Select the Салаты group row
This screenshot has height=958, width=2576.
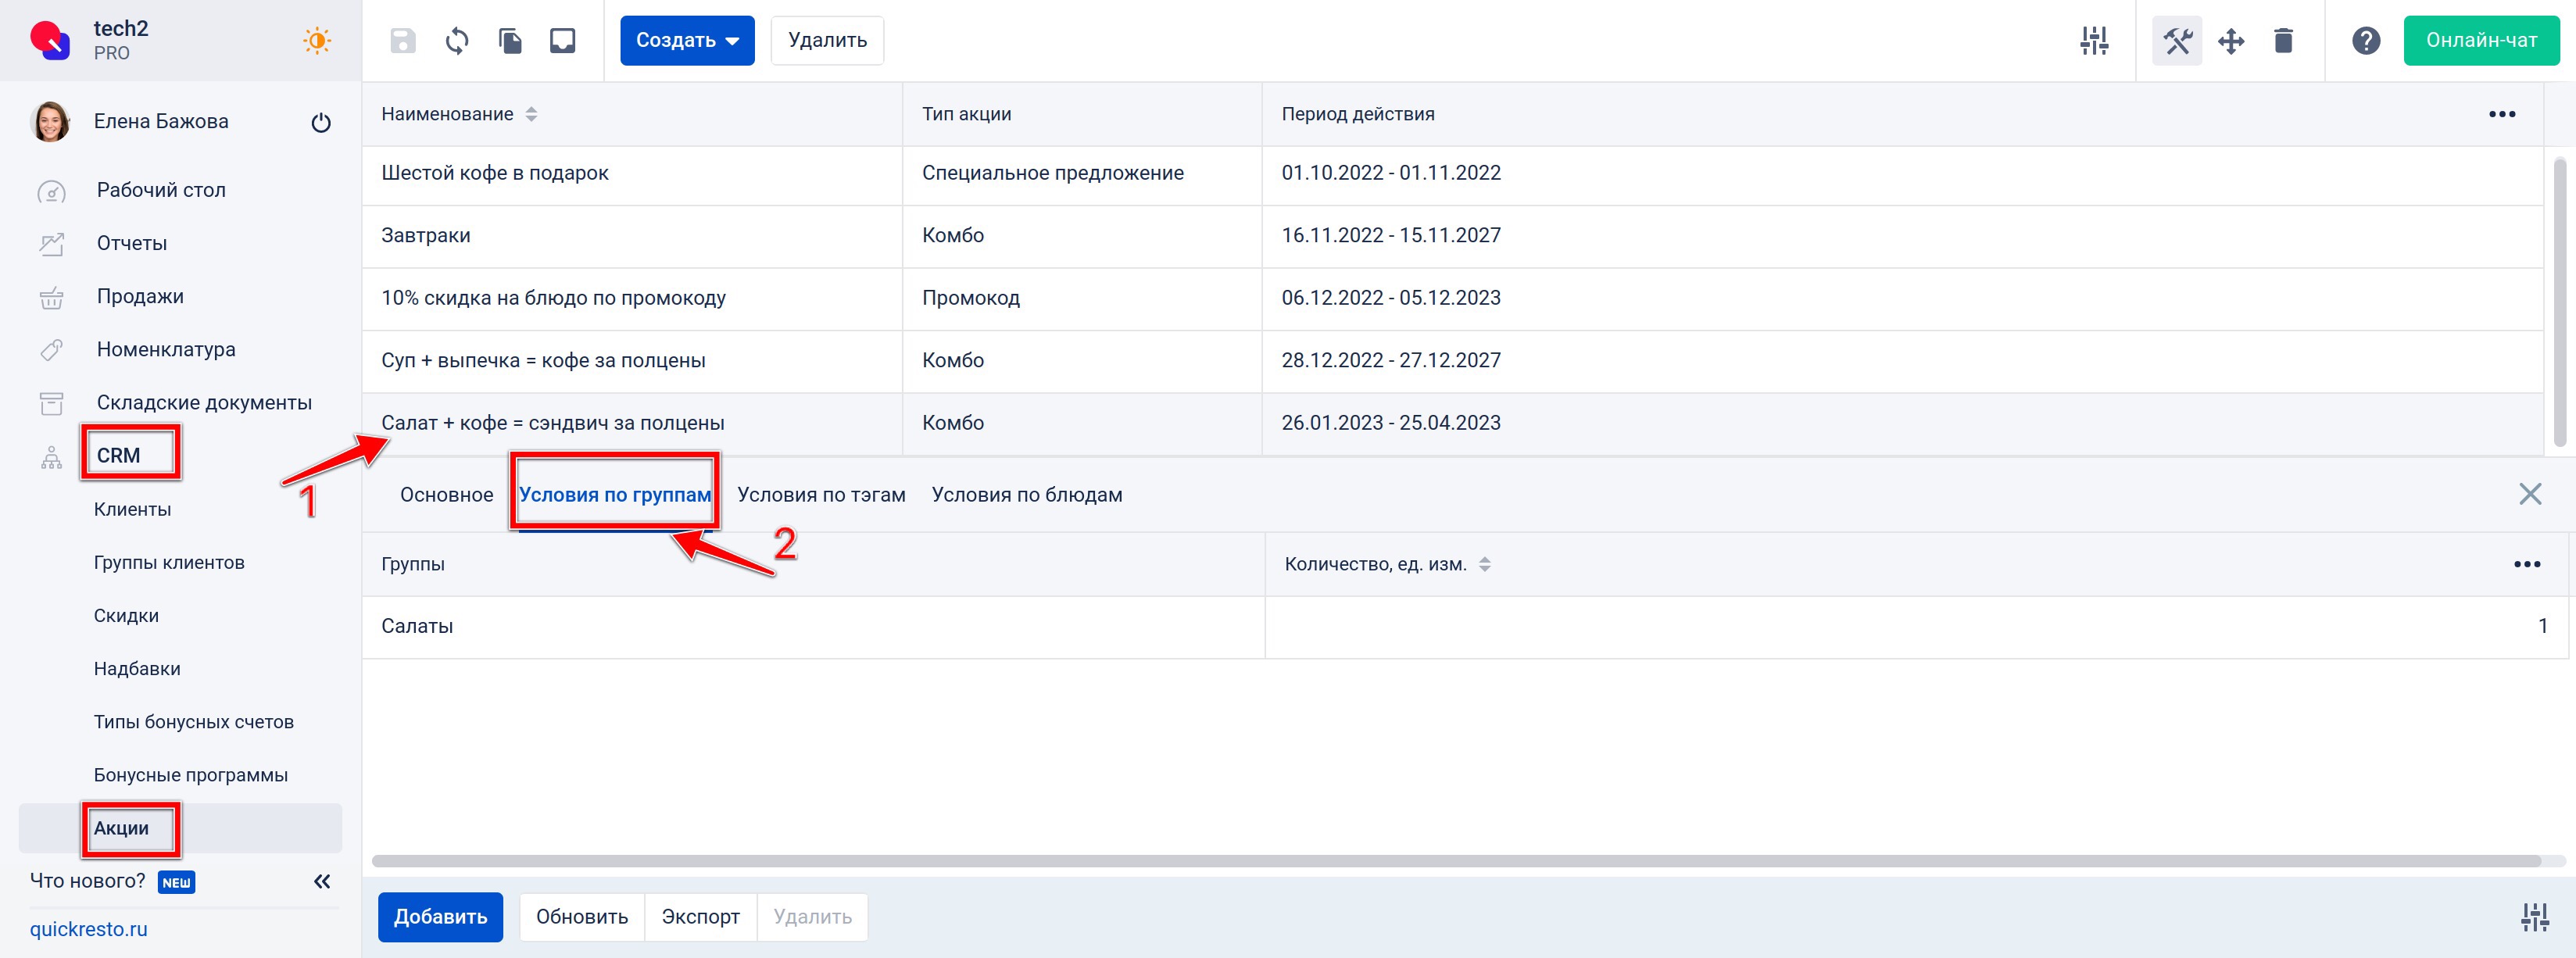(x=1465, y=626)
